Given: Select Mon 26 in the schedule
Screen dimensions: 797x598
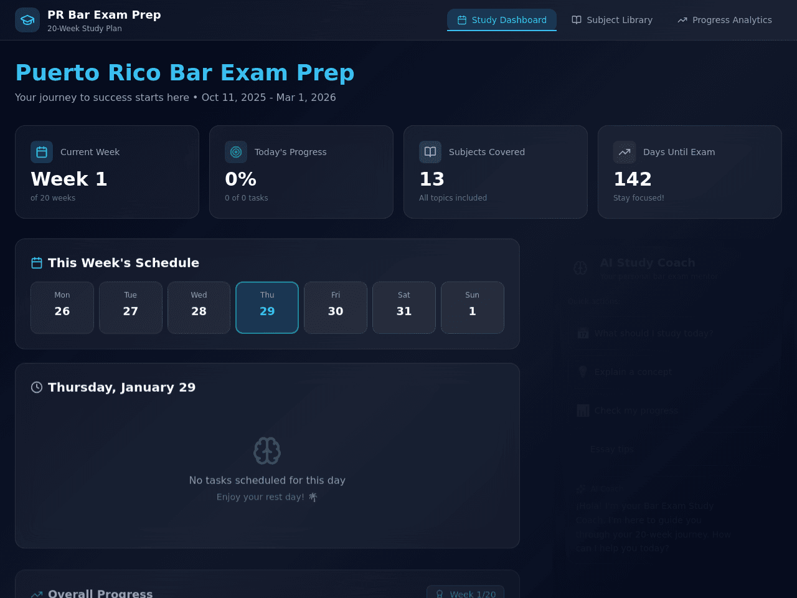Looking at the screenshot, I should (x=62, y=308).
